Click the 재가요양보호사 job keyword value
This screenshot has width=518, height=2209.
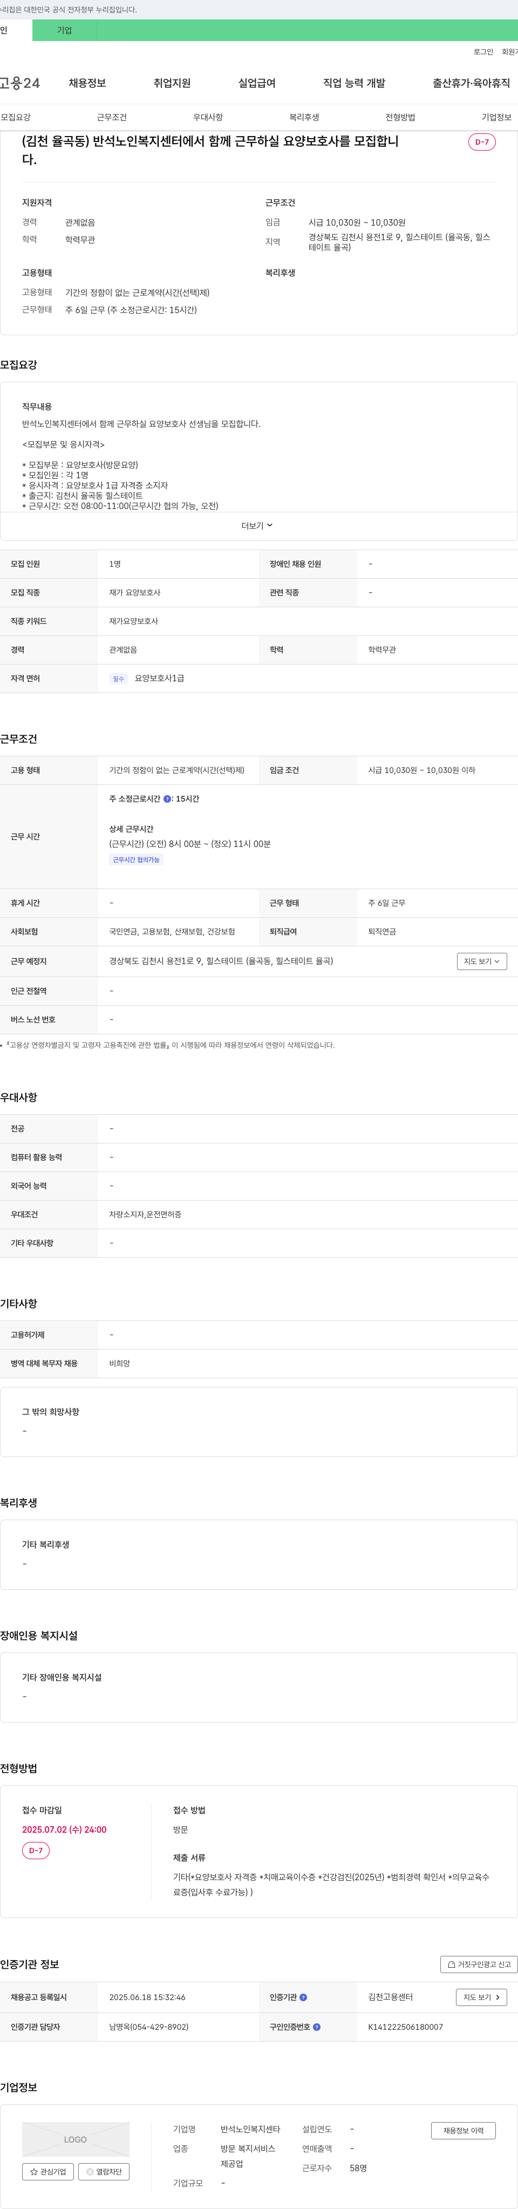134,621
